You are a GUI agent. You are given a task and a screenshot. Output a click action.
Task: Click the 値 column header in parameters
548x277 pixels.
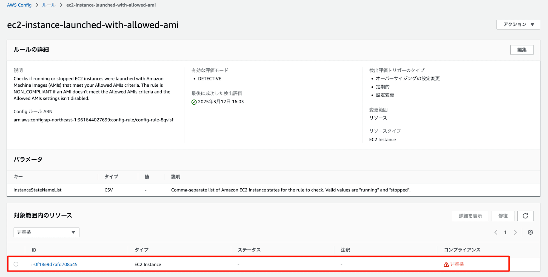pos(147,177)
